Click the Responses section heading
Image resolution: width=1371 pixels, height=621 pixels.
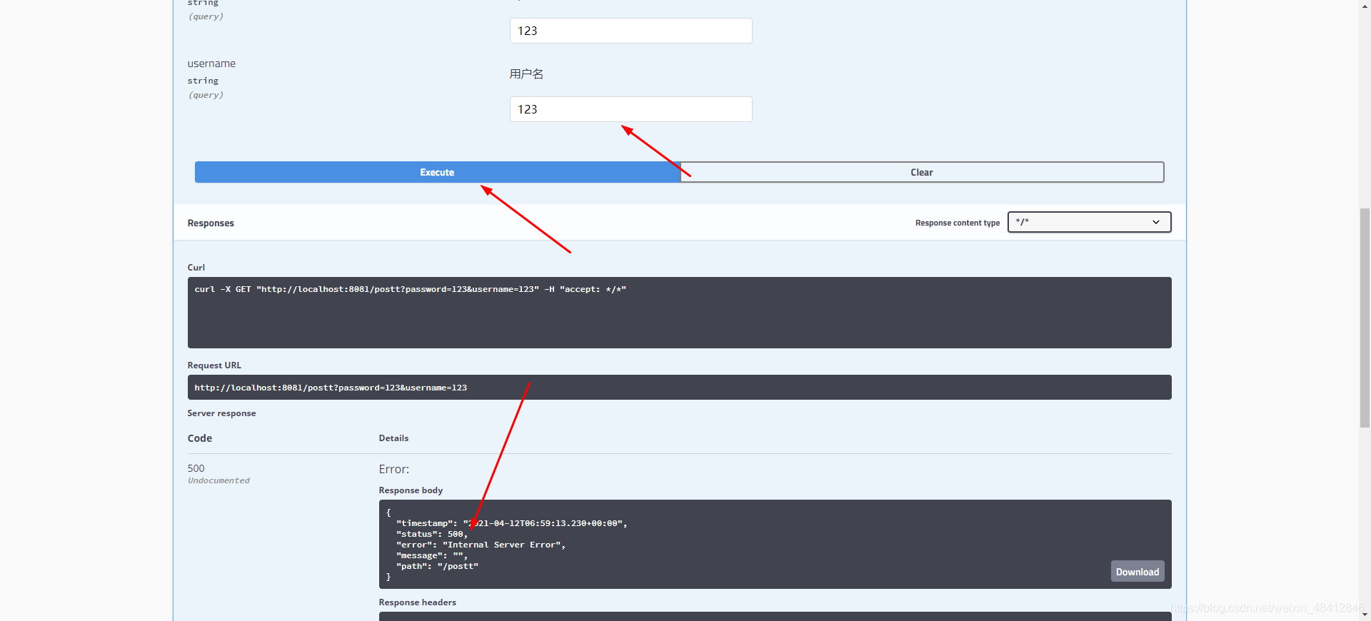[x=211, y=223]
